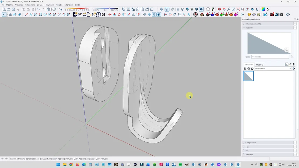Open the Model Info icon

click(x=54, y=9)
